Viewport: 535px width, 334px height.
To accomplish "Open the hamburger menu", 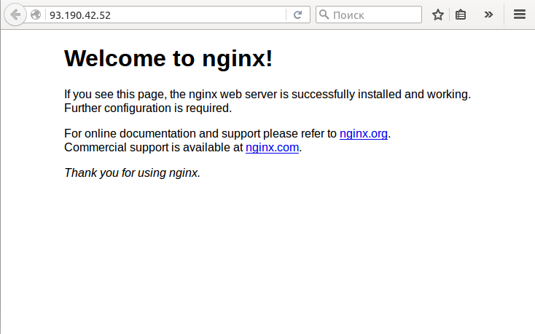I will tap(519, 15).
